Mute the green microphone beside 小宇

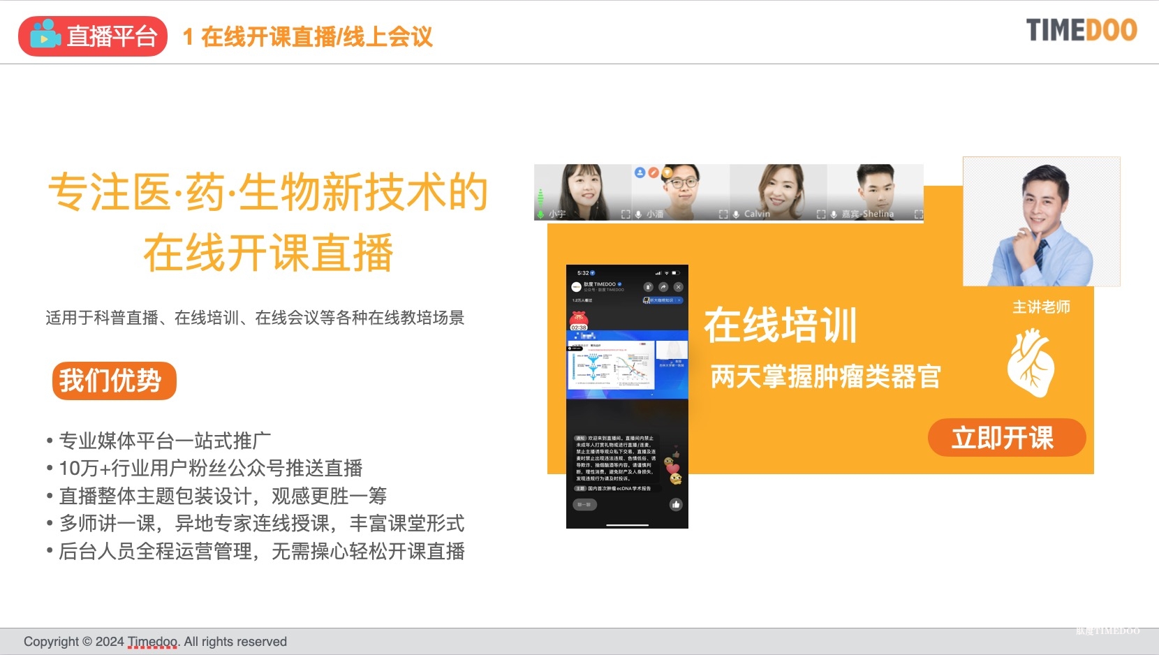(540, 214)
